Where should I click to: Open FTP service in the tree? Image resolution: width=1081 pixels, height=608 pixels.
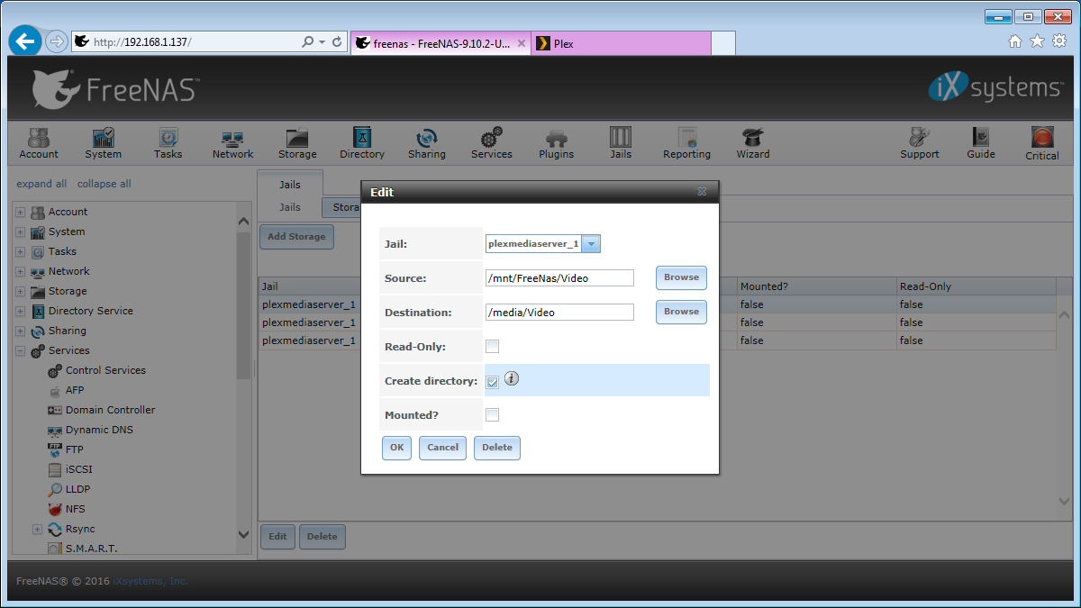(75, 449)
